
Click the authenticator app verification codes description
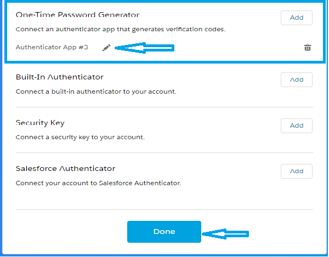120,29
